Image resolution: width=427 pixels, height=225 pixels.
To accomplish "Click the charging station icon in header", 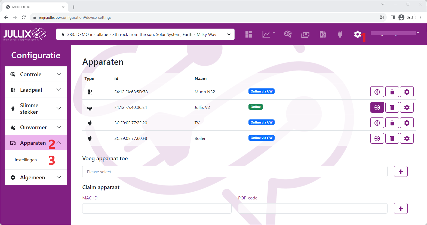I will click(x=323, y=34).
